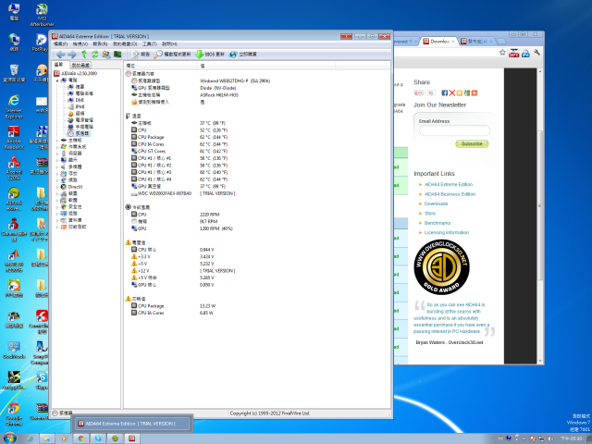This screenshot has height=444, width=592.
Task: Click the globe buy-now toolbar button
Action: click(x=242, y=55)
